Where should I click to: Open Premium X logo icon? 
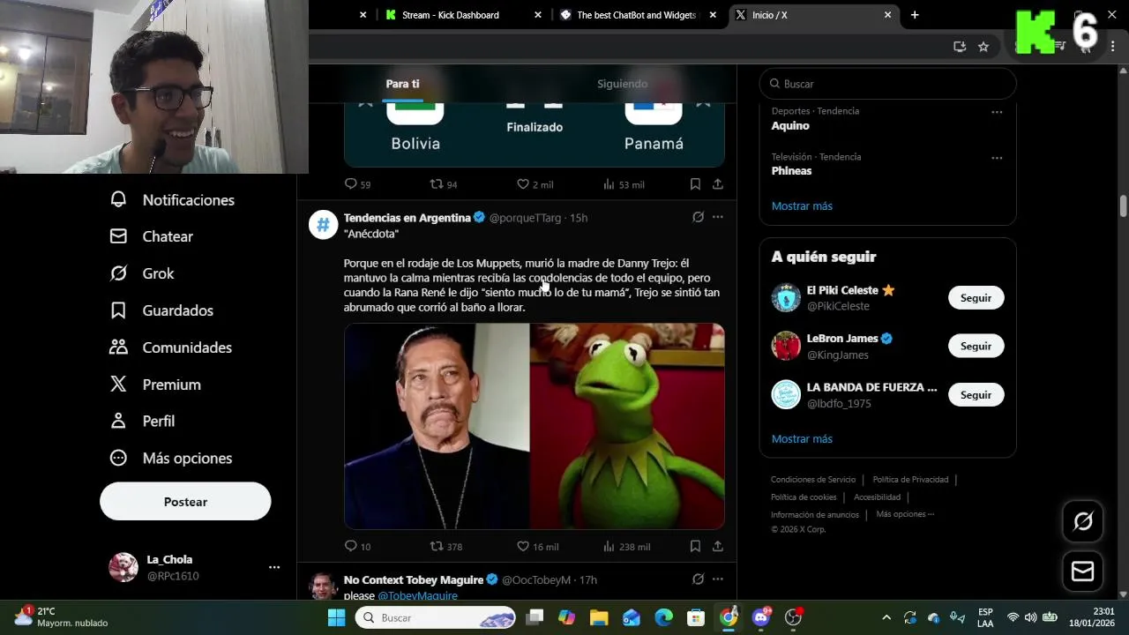[118, 385]
